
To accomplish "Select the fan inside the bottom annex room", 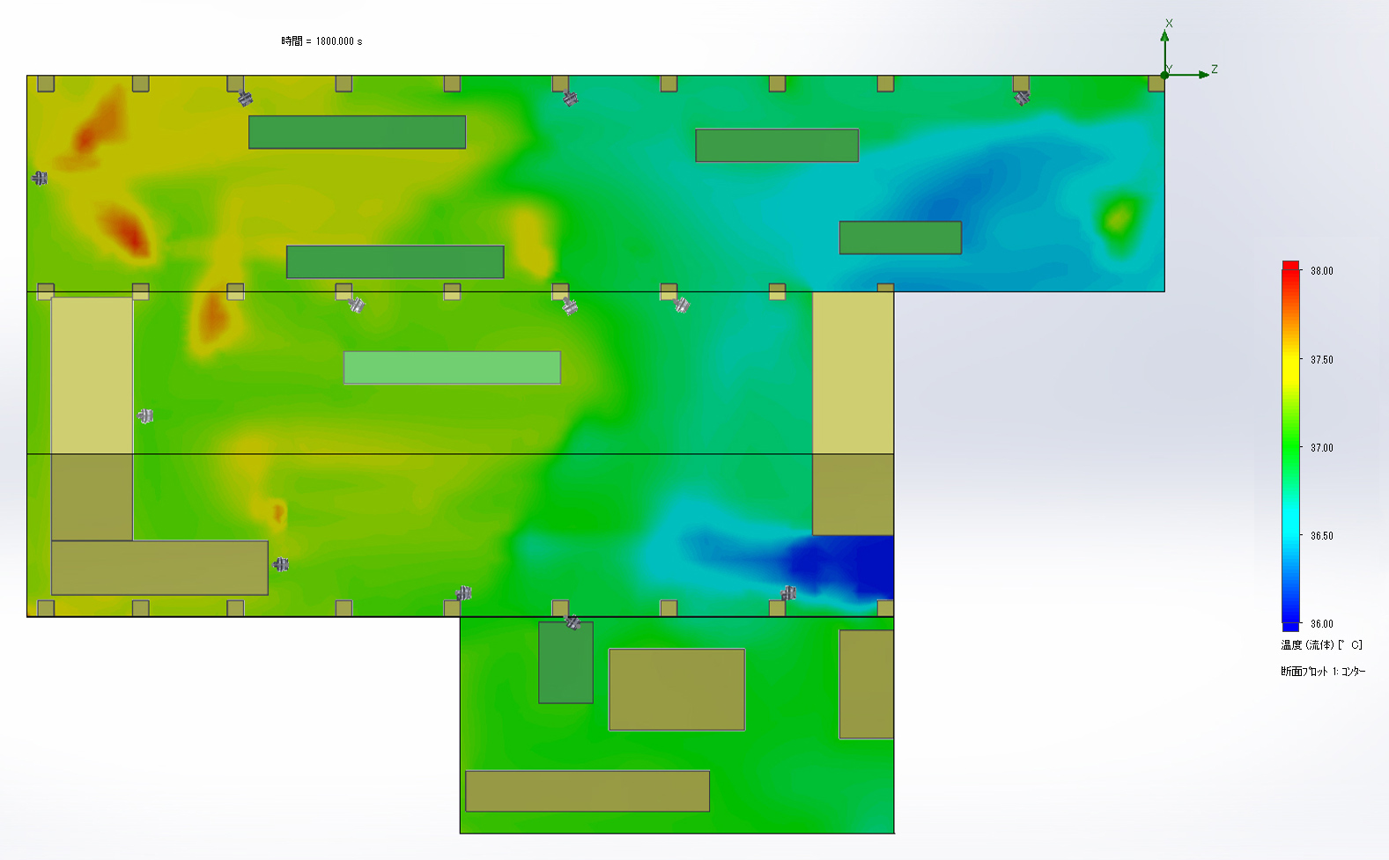I will coord(572,622).
